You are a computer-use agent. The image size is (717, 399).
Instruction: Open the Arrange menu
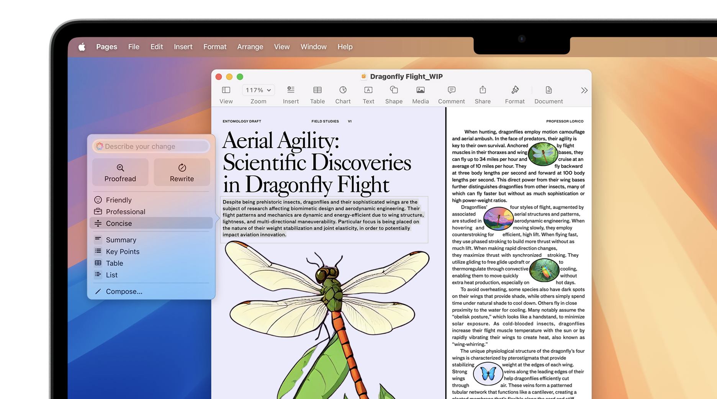pyautogui.click(x=250, y=47)
